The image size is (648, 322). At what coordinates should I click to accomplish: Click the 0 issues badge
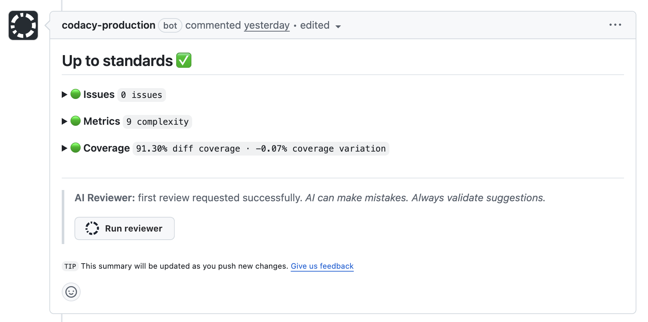point(141,95)
